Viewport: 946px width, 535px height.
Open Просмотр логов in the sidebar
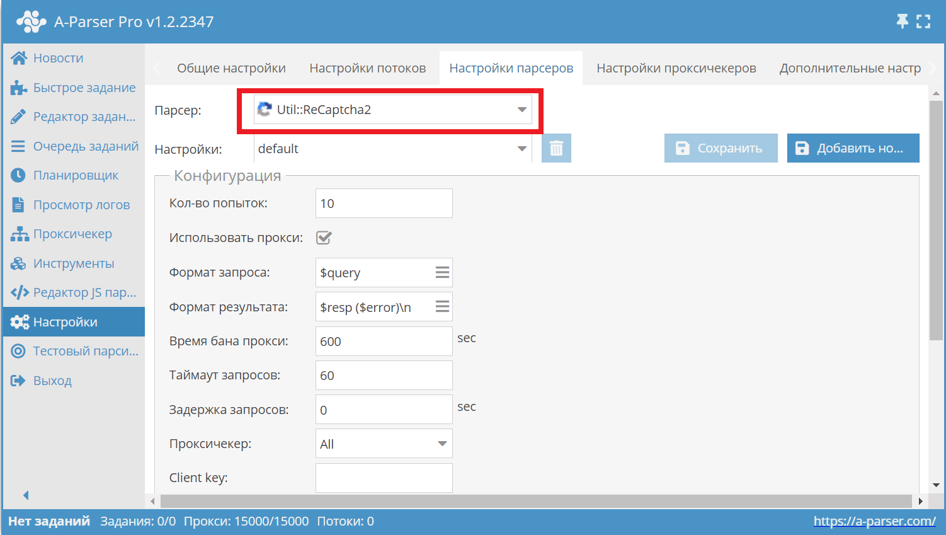click(74, 205)
